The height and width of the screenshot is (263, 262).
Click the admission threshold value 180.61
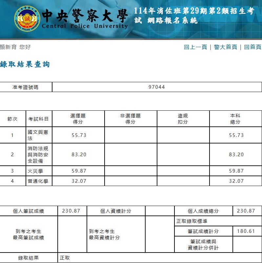(x=246, y=231)
